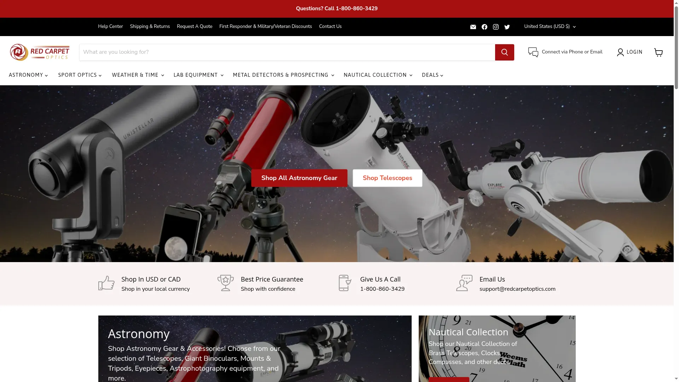This screenshot has height=382, width=679.
Task: Click the Email Us people-chat icon
Action: [x=464, y=283]
